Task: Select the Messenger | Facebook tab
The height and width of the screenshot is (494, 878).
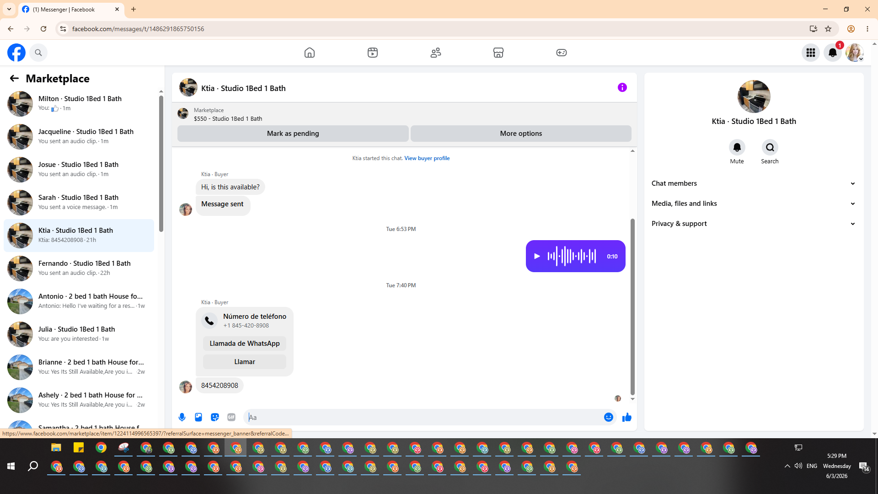Action: click(71, 9)
